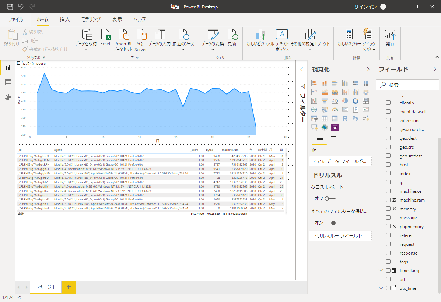Turn off すべてのフィルターを保持 toggle
This screenshot has width=441, height=302.
pos(330,223)
